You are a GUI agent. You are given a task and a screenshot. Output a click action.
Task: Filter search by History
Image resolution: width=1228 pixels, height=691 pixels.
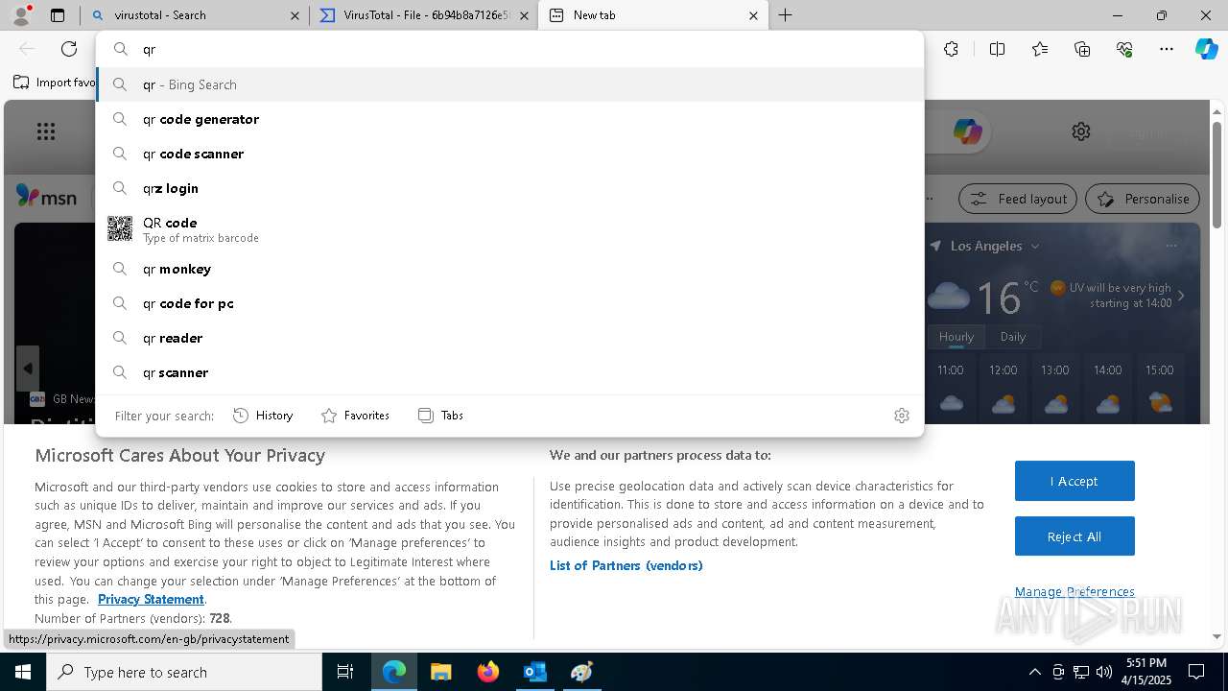pos(263,416)
